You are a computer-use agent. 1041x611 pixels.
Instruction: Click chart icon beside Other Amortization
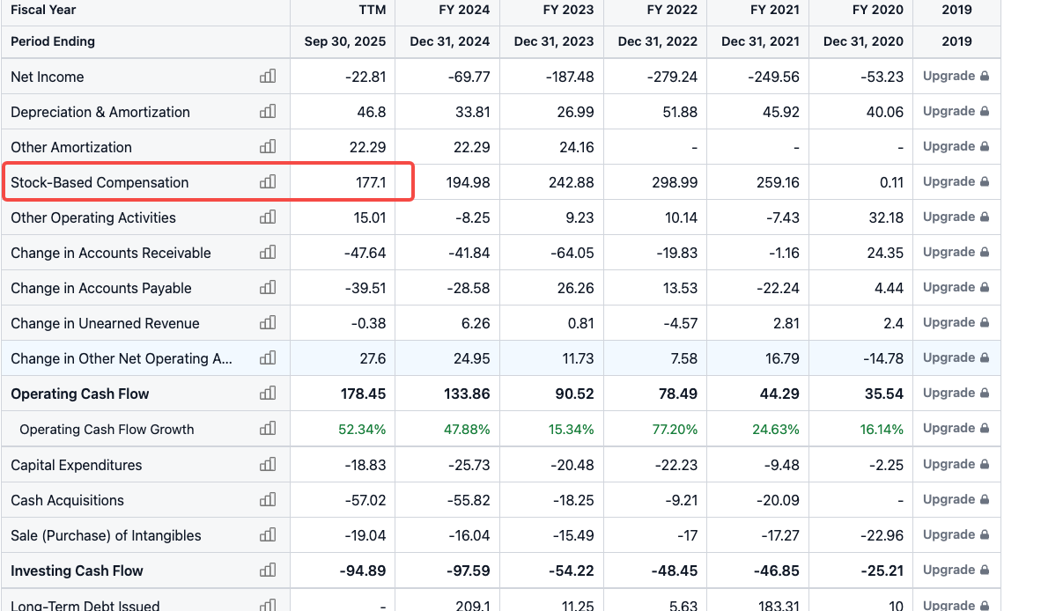point(268,147)
